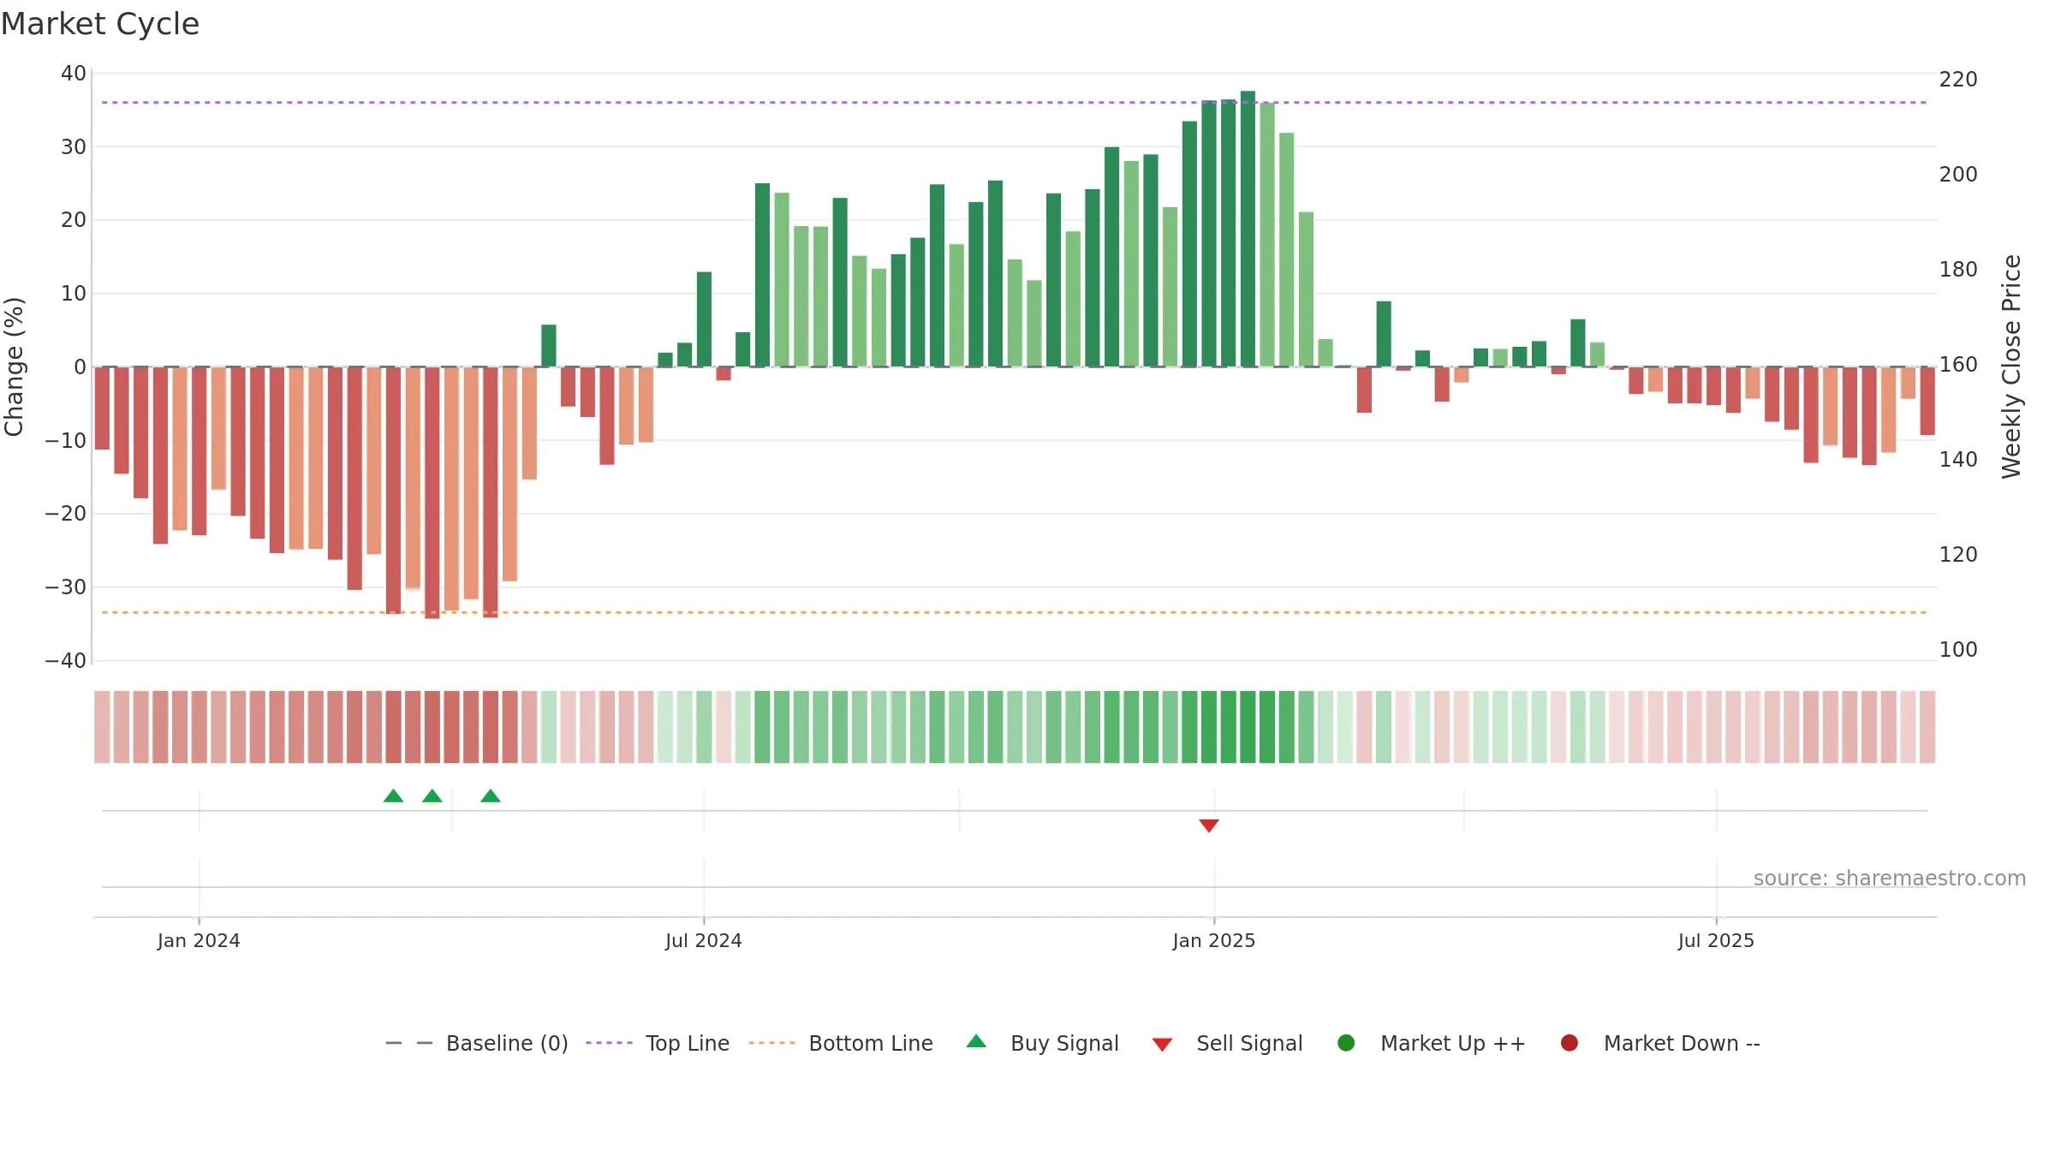Click the Jan 2024 axis label
This screenshot has width=2055, height=1156.
pos(199,940)
